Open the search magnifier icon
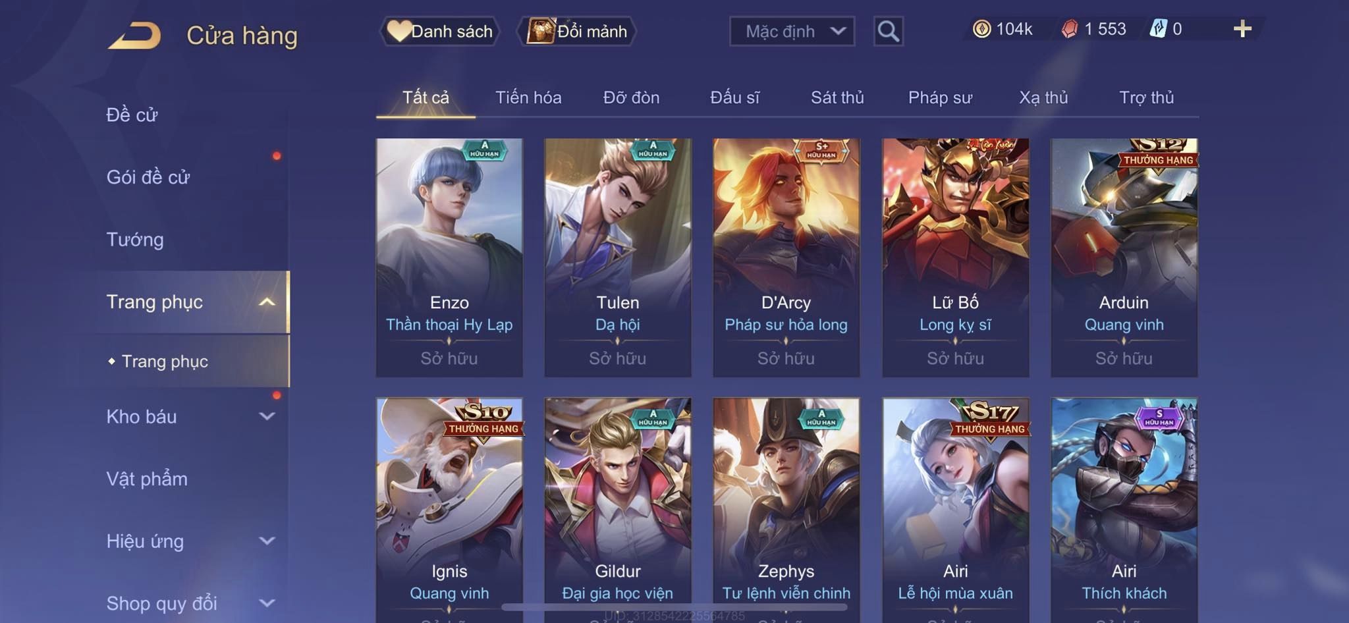Screen dimensions: 1349x623 click(888, 31)
